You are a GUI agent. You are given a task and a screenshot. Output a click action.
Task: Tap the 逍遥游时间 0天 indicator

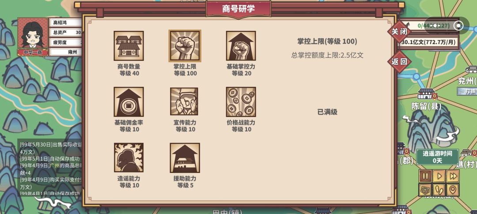(437, 157)
